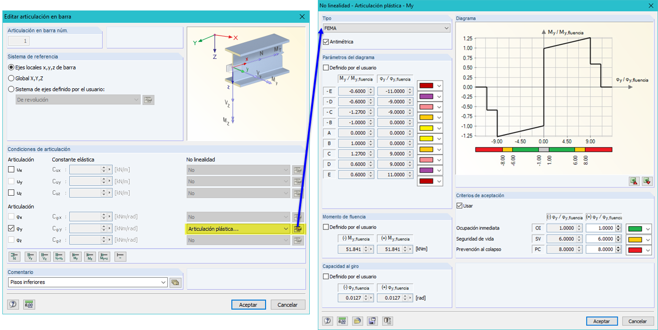Load saved diagram parameters from the folder icon

click(357, 321)
